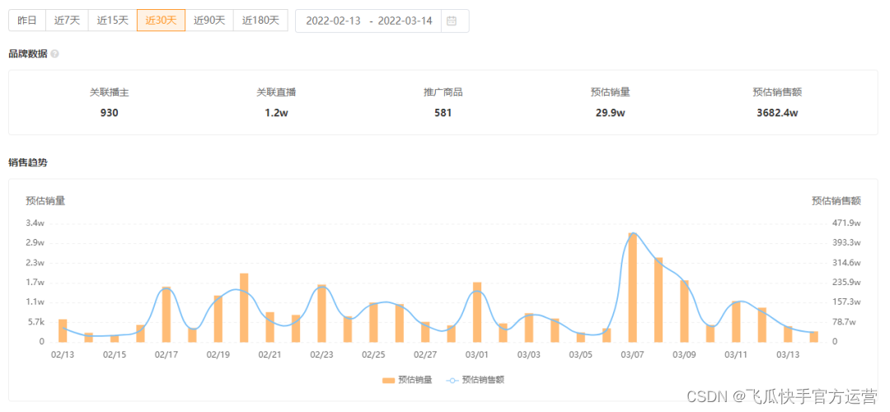This screenshot has width=890, height=412.
Task: Click the 3.4w left axis label
Action: [35, 223]
